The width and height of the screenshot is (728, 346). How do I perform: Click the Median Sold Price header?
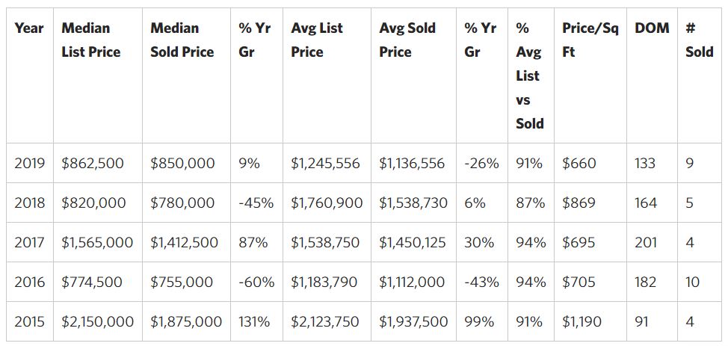[182, 40]
